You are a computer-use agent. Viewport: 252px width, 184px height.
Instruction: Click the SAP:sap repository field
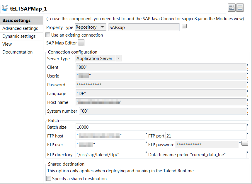click(144, 27)
